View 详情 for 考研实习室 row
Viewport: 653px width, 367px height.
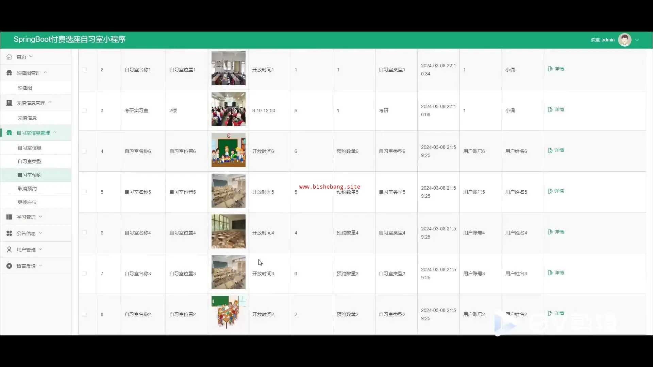coord(556,109)
